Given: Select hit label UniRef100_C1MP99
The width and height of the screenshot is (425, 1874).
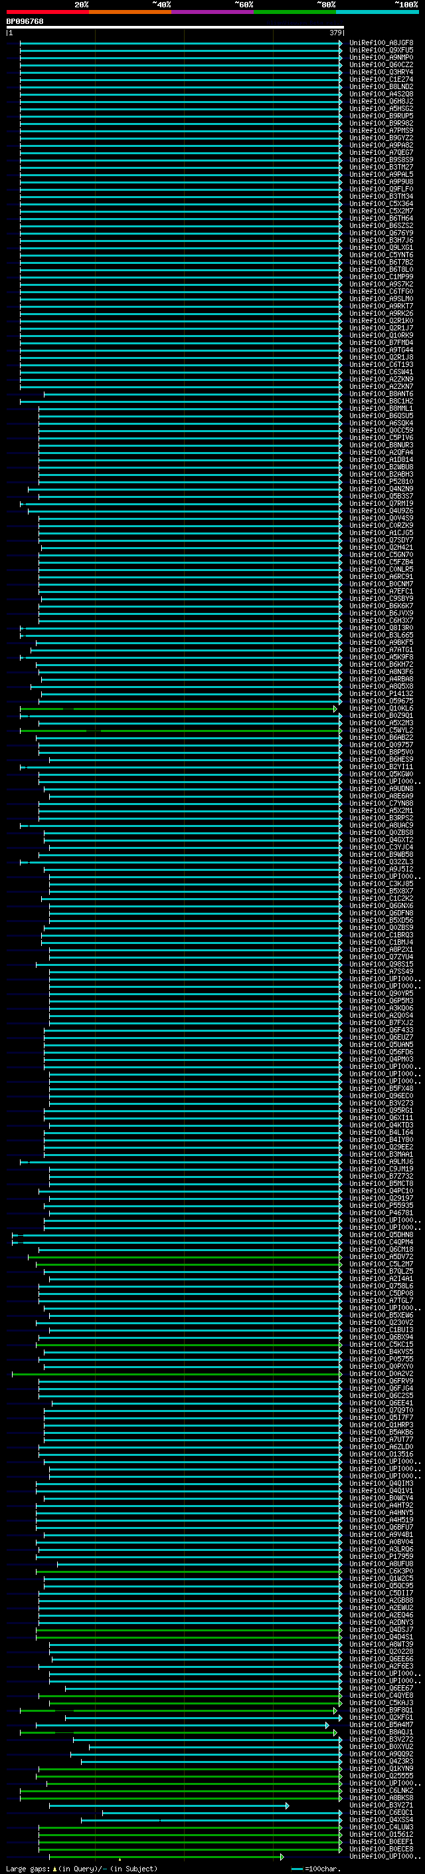Looking at the screenshot, I should [381, 277].
